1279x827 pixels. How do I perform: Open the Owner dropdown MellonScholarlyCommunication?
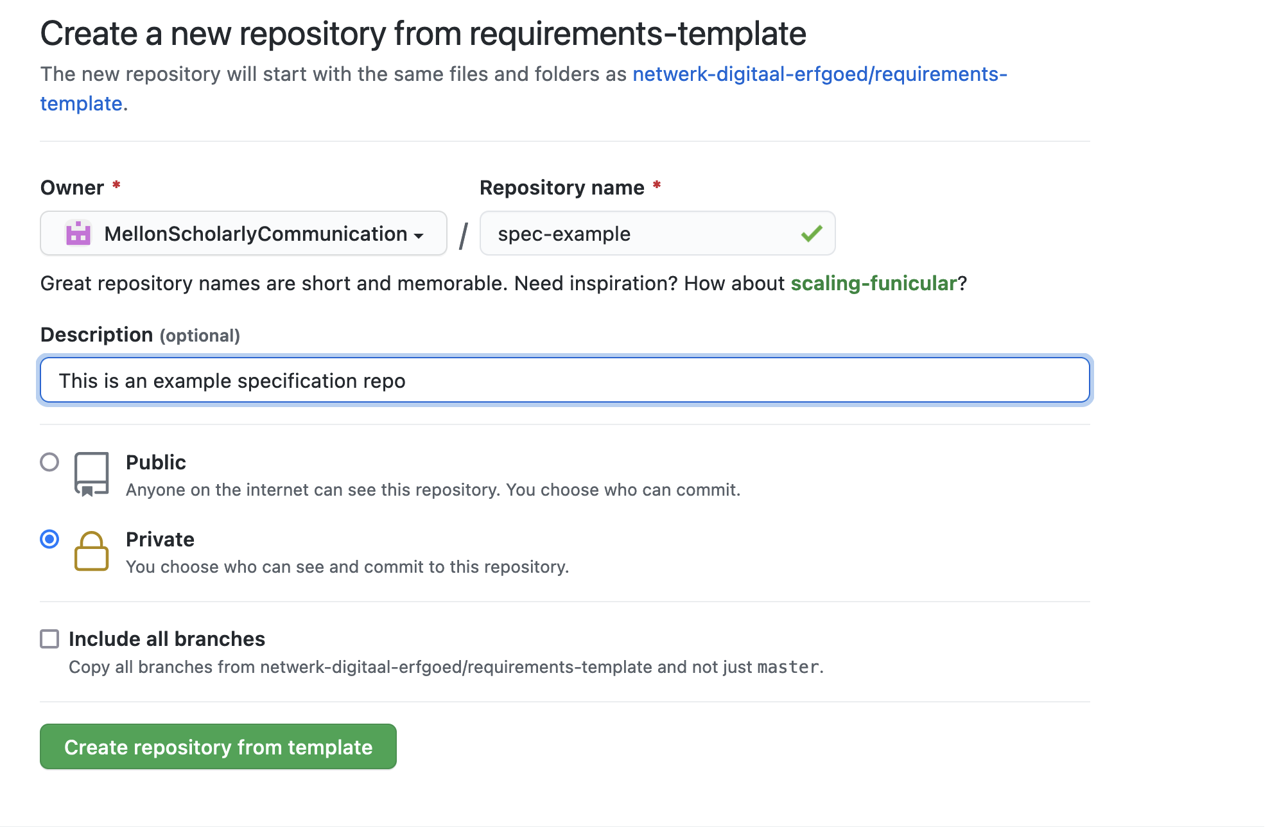coord(243,234)
